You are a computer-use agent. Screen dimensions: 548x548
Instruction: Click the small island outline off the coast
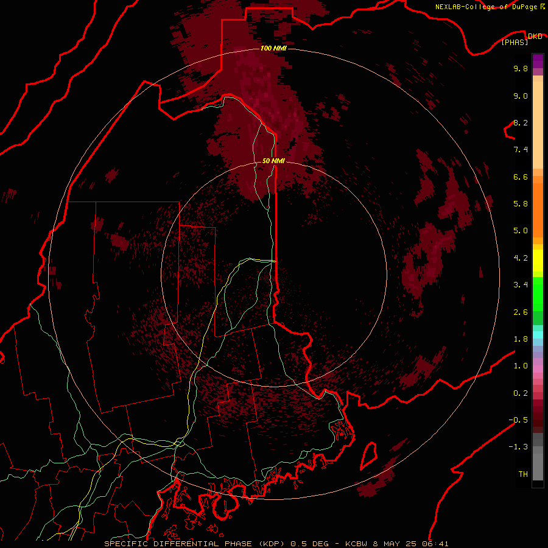(369, 455)
